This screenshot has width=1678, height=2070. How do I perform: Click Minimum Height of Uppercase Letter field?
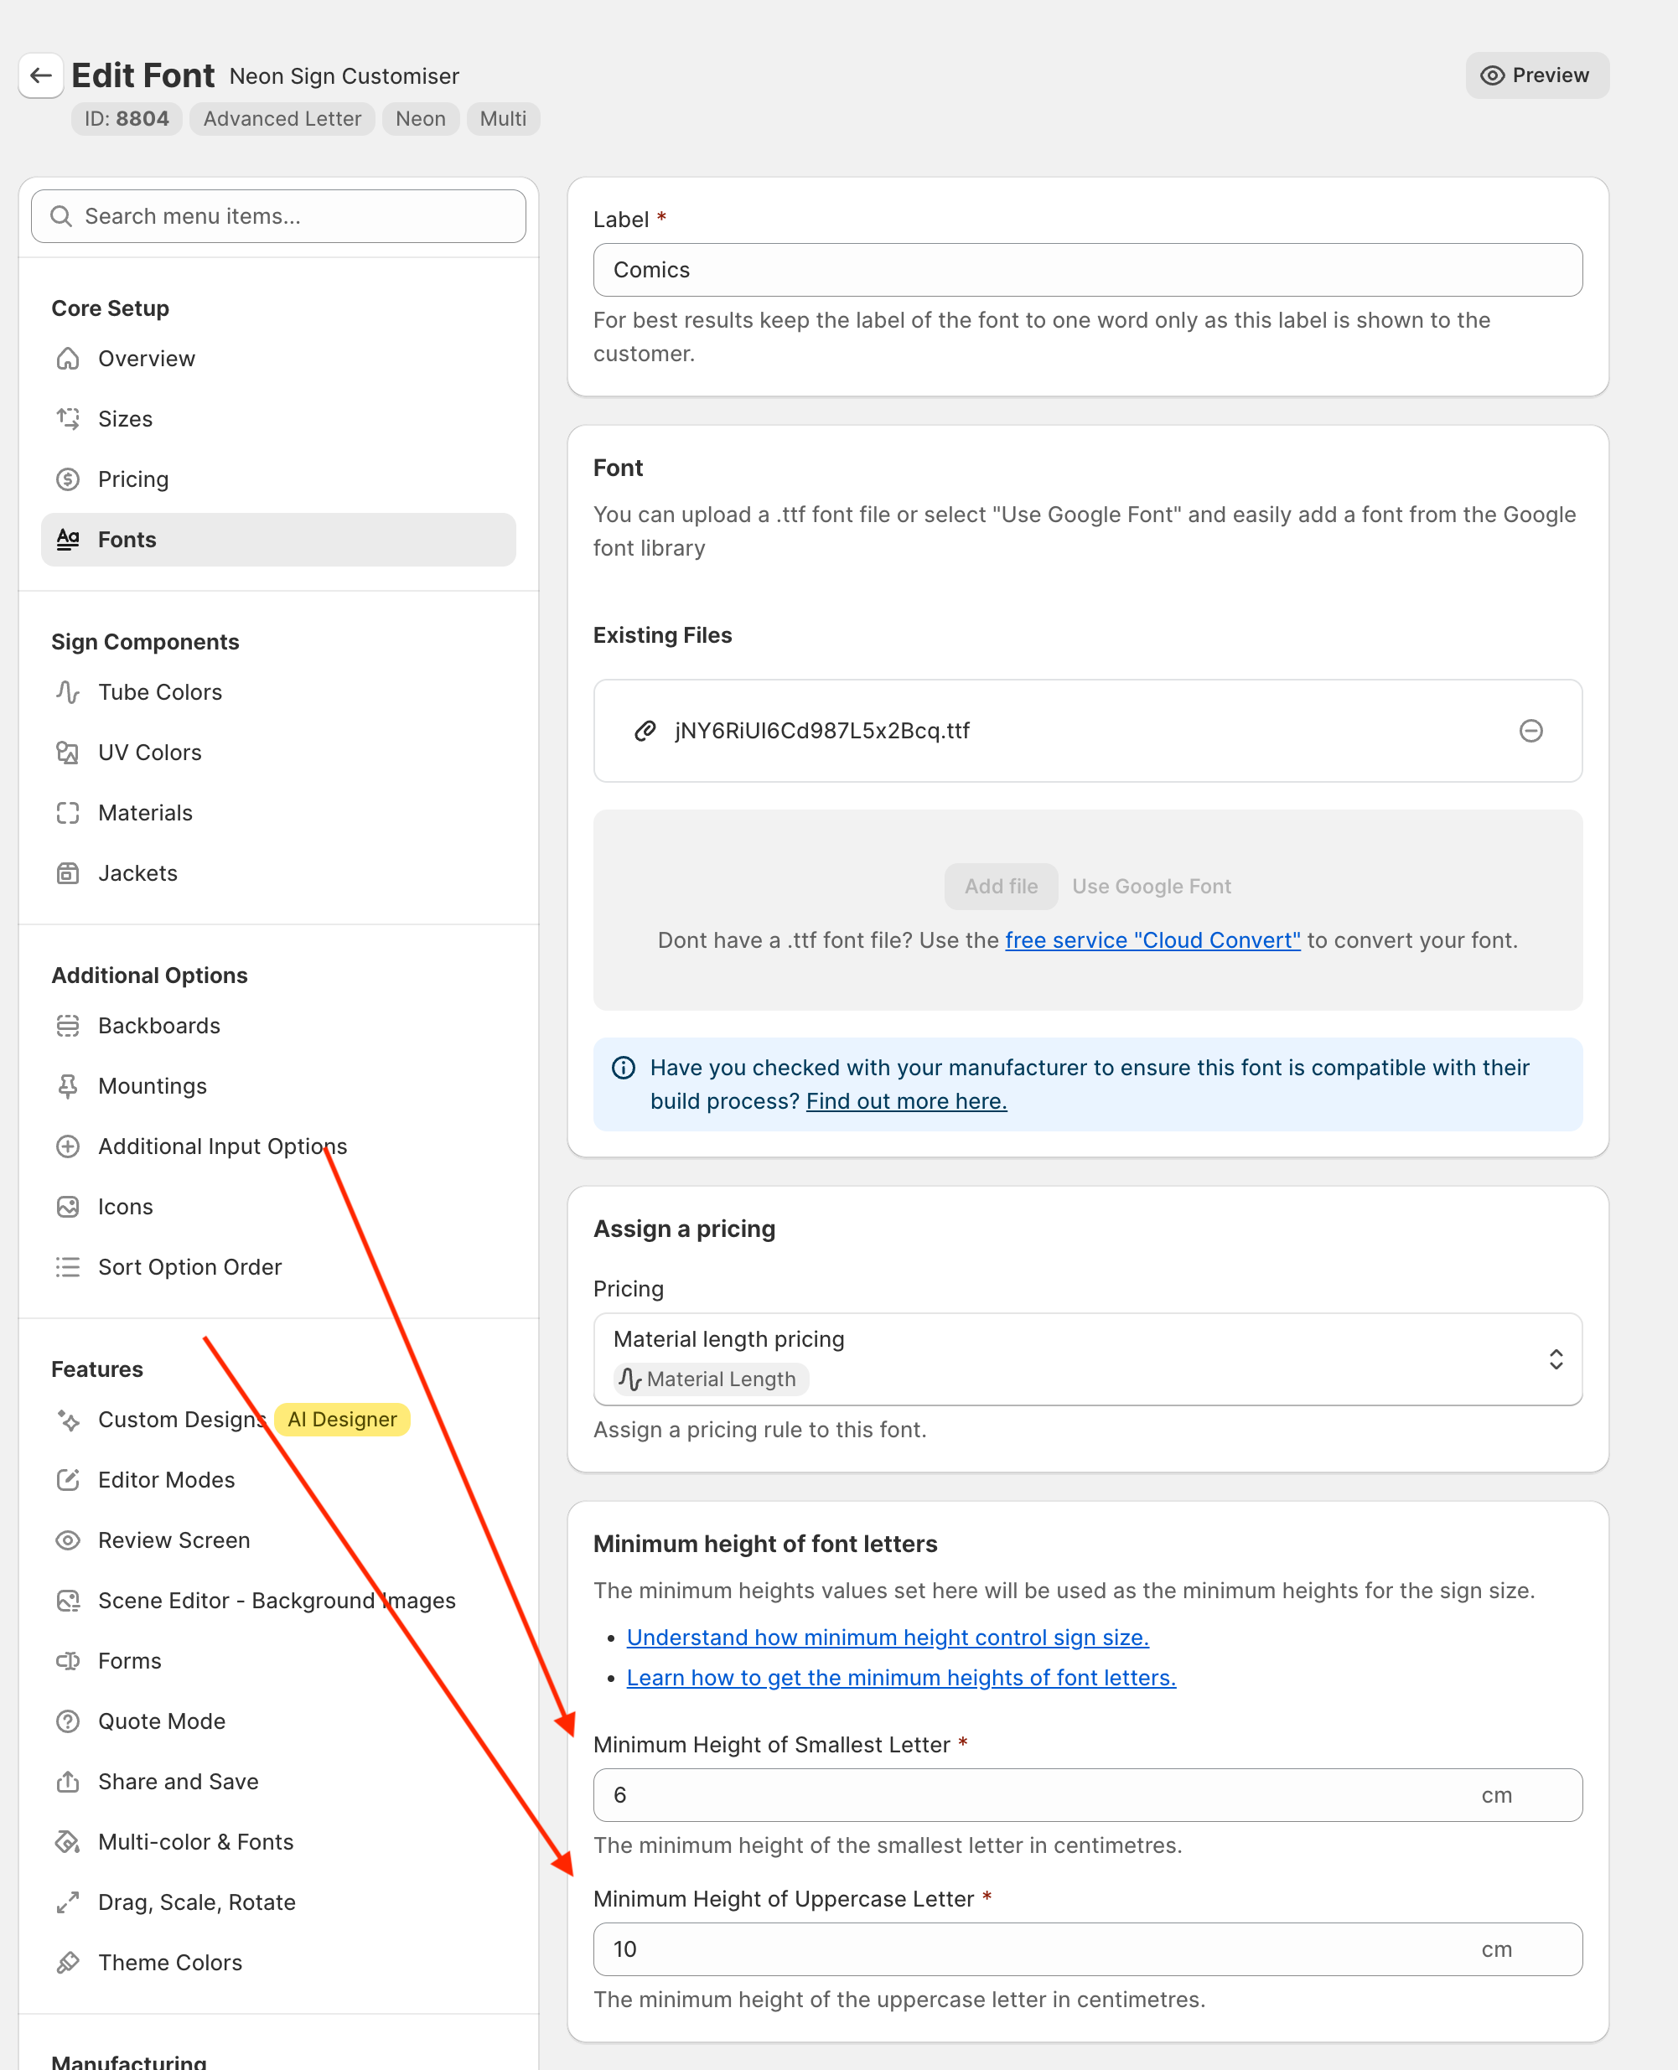1034,1949
